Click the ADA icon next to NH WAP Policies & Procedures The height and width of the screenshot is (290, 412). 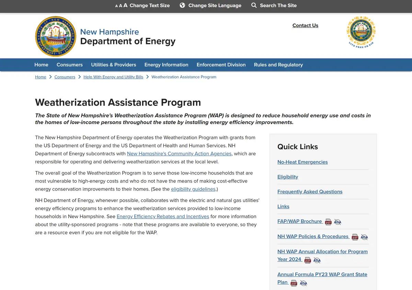364,237
